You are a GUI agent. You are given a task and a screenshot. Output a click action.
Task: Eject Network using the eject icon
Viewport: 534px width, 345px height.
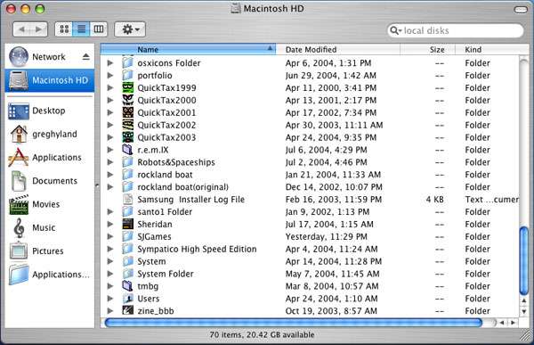pyautogui.click(x=86, y=57)
